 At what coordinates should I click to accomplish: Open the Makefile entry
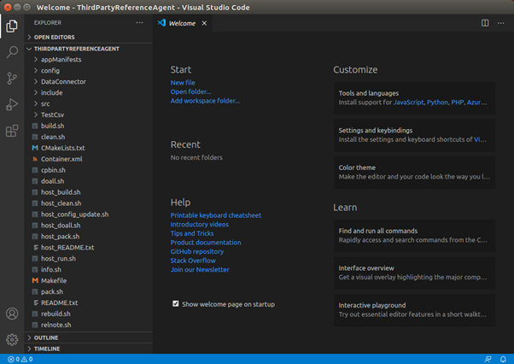point(89,281)
